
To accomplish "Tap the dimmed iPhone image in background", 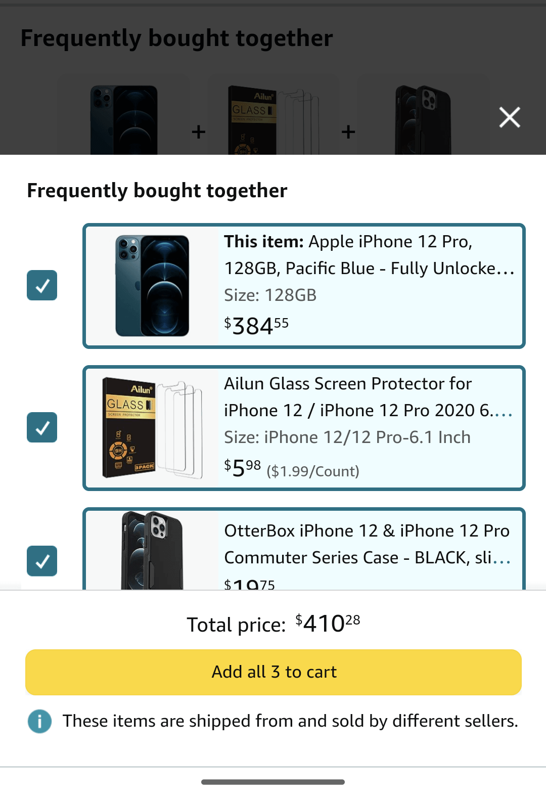I will (x=124, y=120).
